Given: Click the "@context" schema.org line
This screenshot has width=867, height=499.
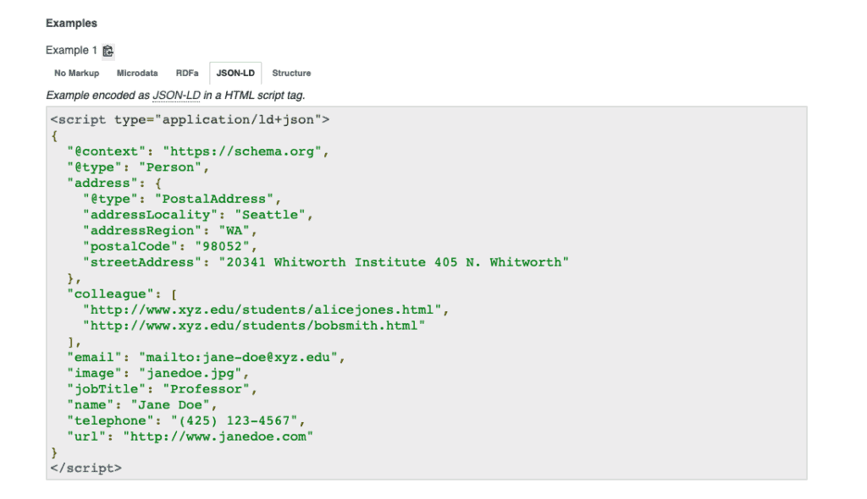Looking at the screenshot, I should pyautogui.click(x=198, y=151).
